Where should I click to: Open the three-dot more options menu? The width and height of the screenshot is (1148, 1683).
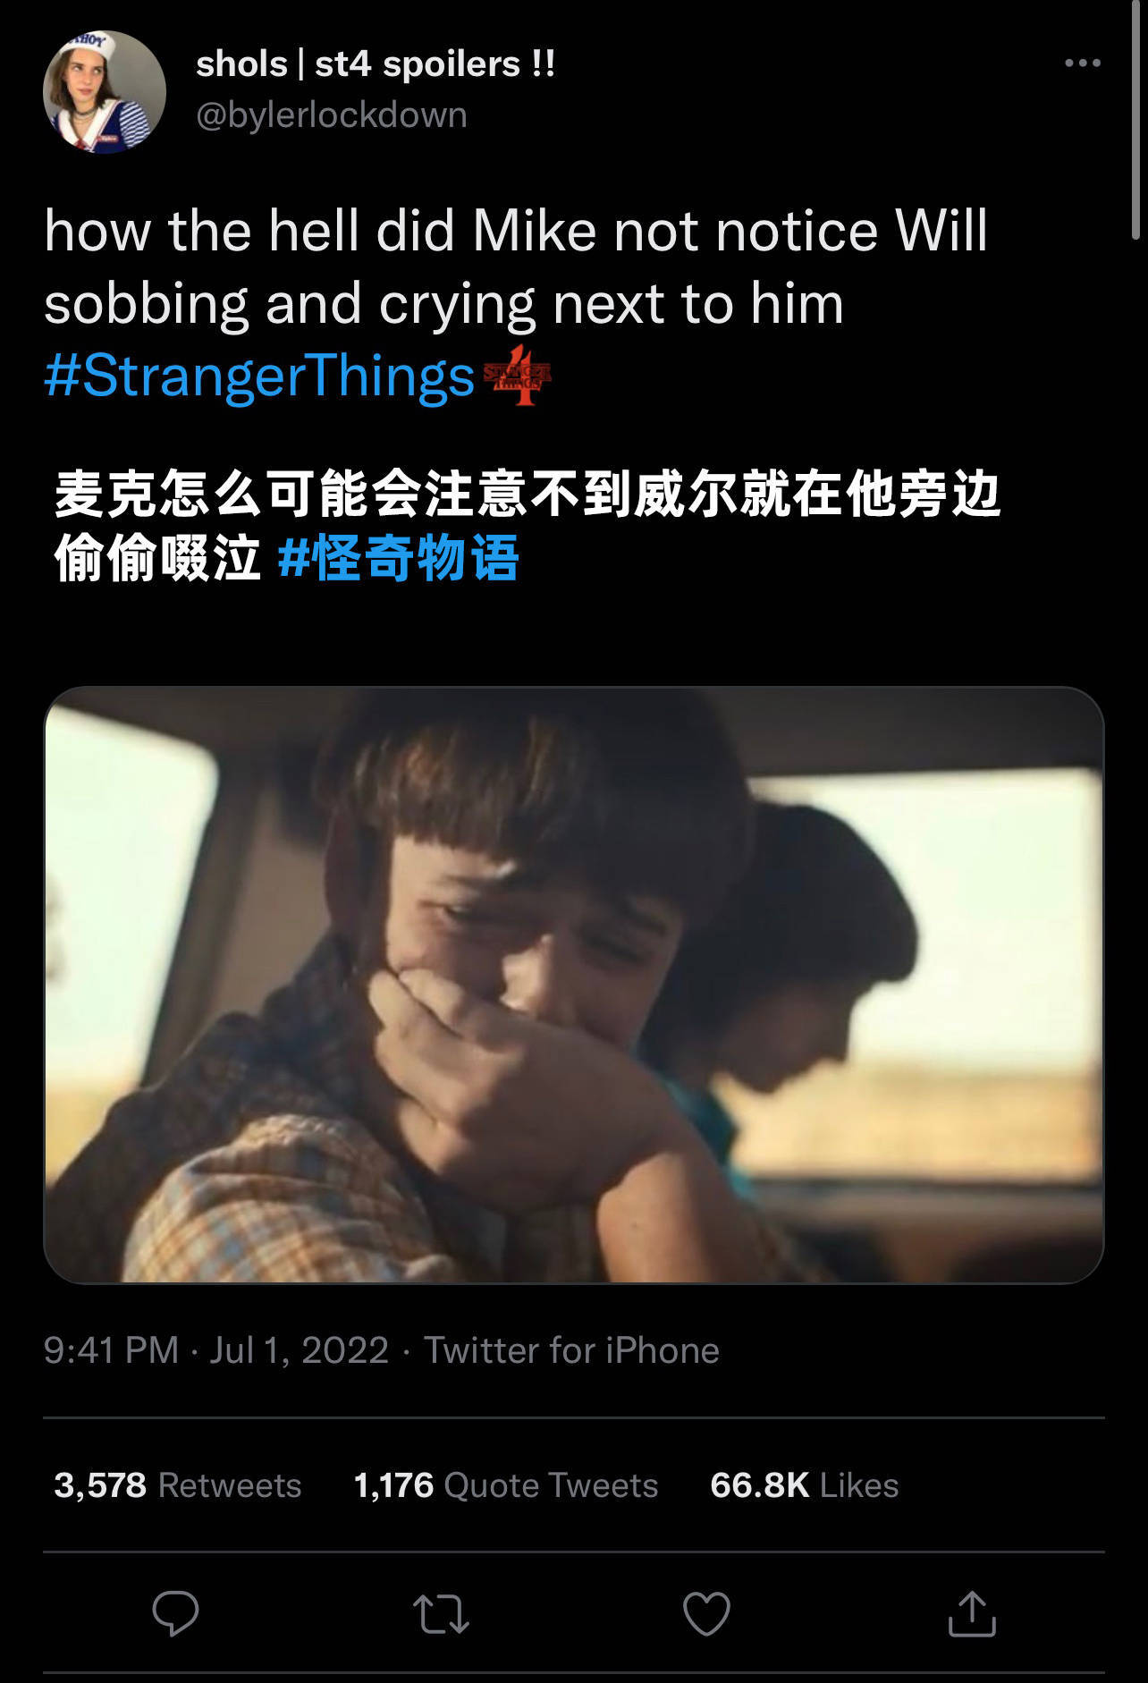pos(1083,63)
